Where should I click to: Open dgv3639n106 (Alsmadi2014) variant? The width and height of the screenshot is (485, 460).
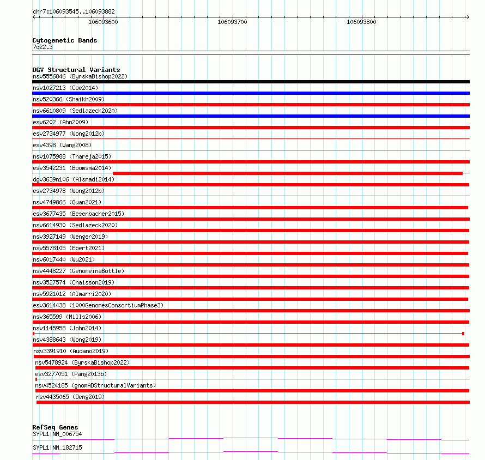point(74,179)
